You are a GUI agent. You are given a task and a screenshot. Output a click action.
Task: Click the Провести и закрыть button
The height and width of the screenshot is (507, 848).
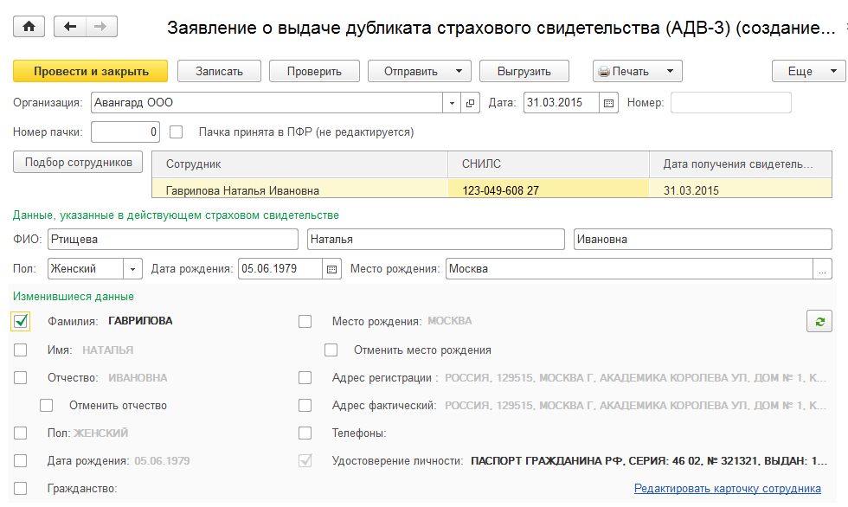click(91, 71)
